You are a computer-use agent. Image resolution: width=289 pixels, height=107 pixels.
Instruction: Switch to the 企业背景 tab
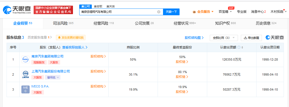[23, 23]
